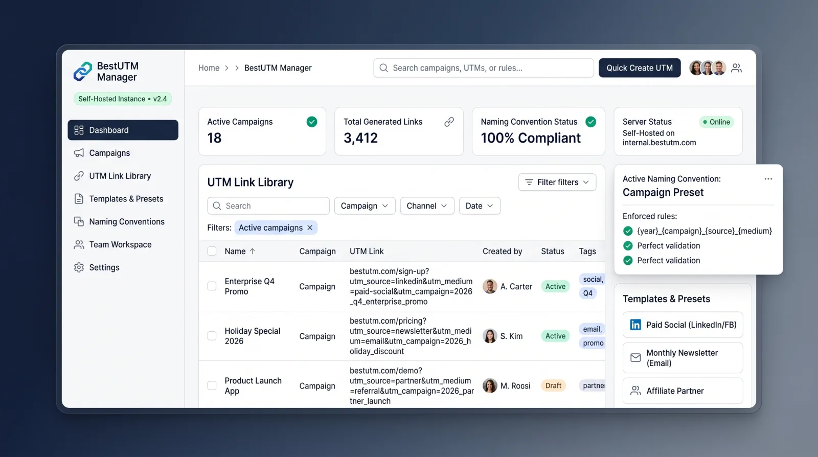Image resolution: width=818 pixels, height=457 pixels.
Task: Select the Monthly Newsletter (Email) preset
Action: point(683,358)
